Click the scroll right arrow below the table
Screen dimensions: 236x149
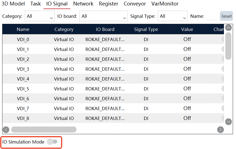[220, 130]
